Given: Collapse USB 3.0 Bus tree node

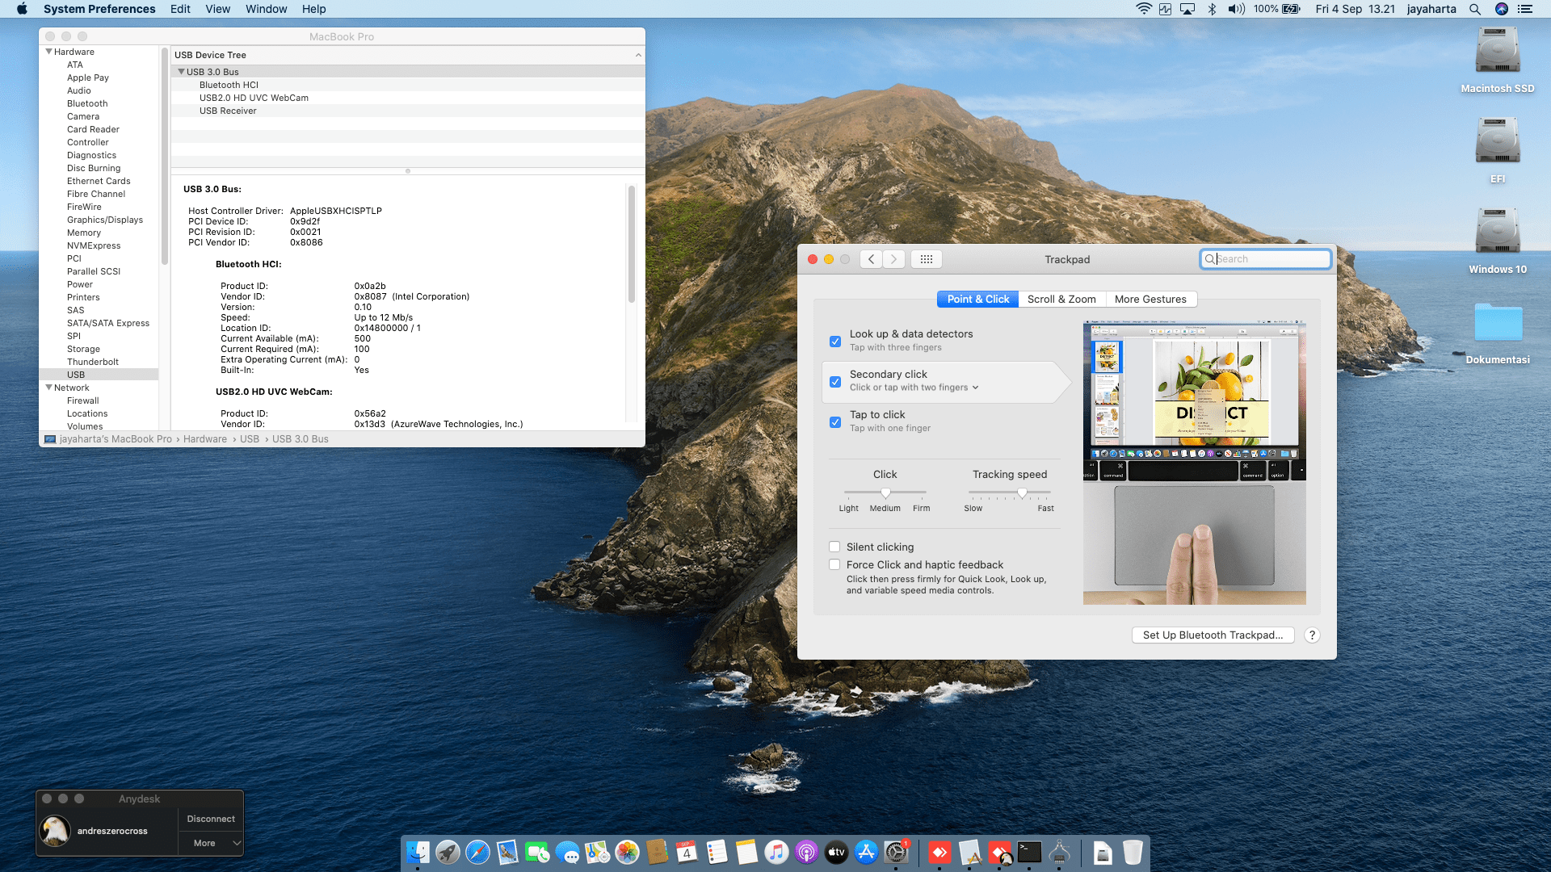Looking at the screenshot, I should tap(182, 72).
